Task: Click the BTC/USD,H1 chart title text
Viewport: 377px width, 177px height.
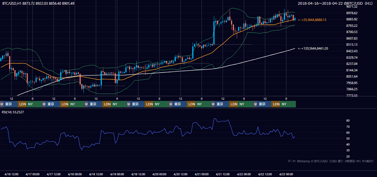Action: point(38,3)
